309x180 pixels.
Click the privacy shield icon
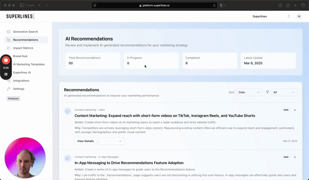tap(221, 5)
